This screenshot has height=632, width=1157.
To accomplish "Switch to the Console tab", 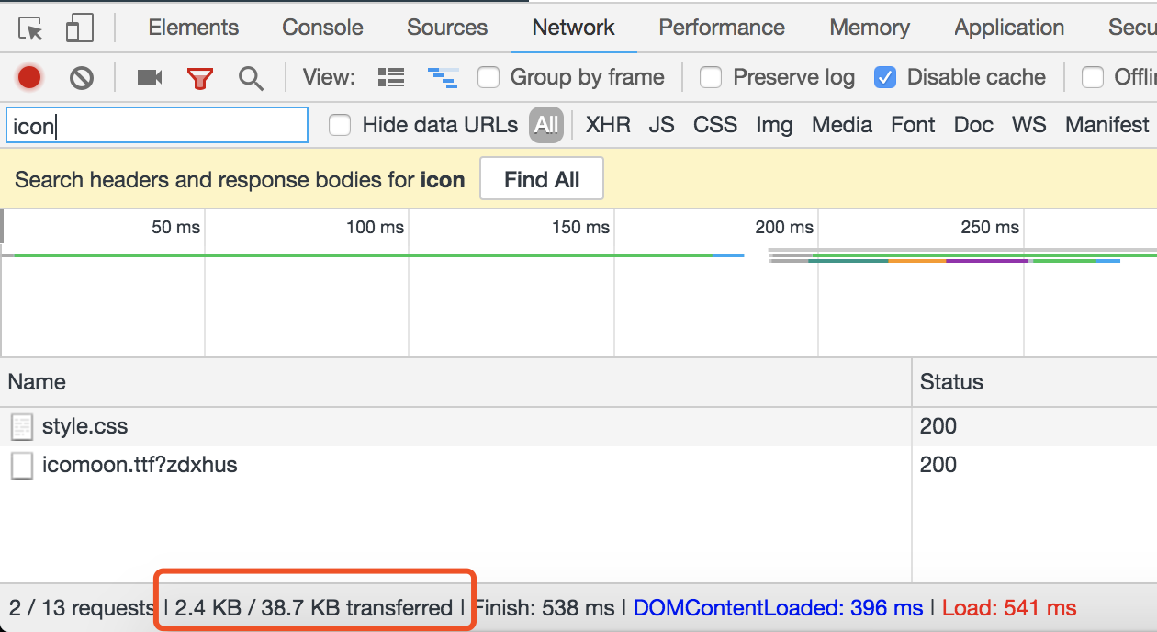I will [321, 27].
